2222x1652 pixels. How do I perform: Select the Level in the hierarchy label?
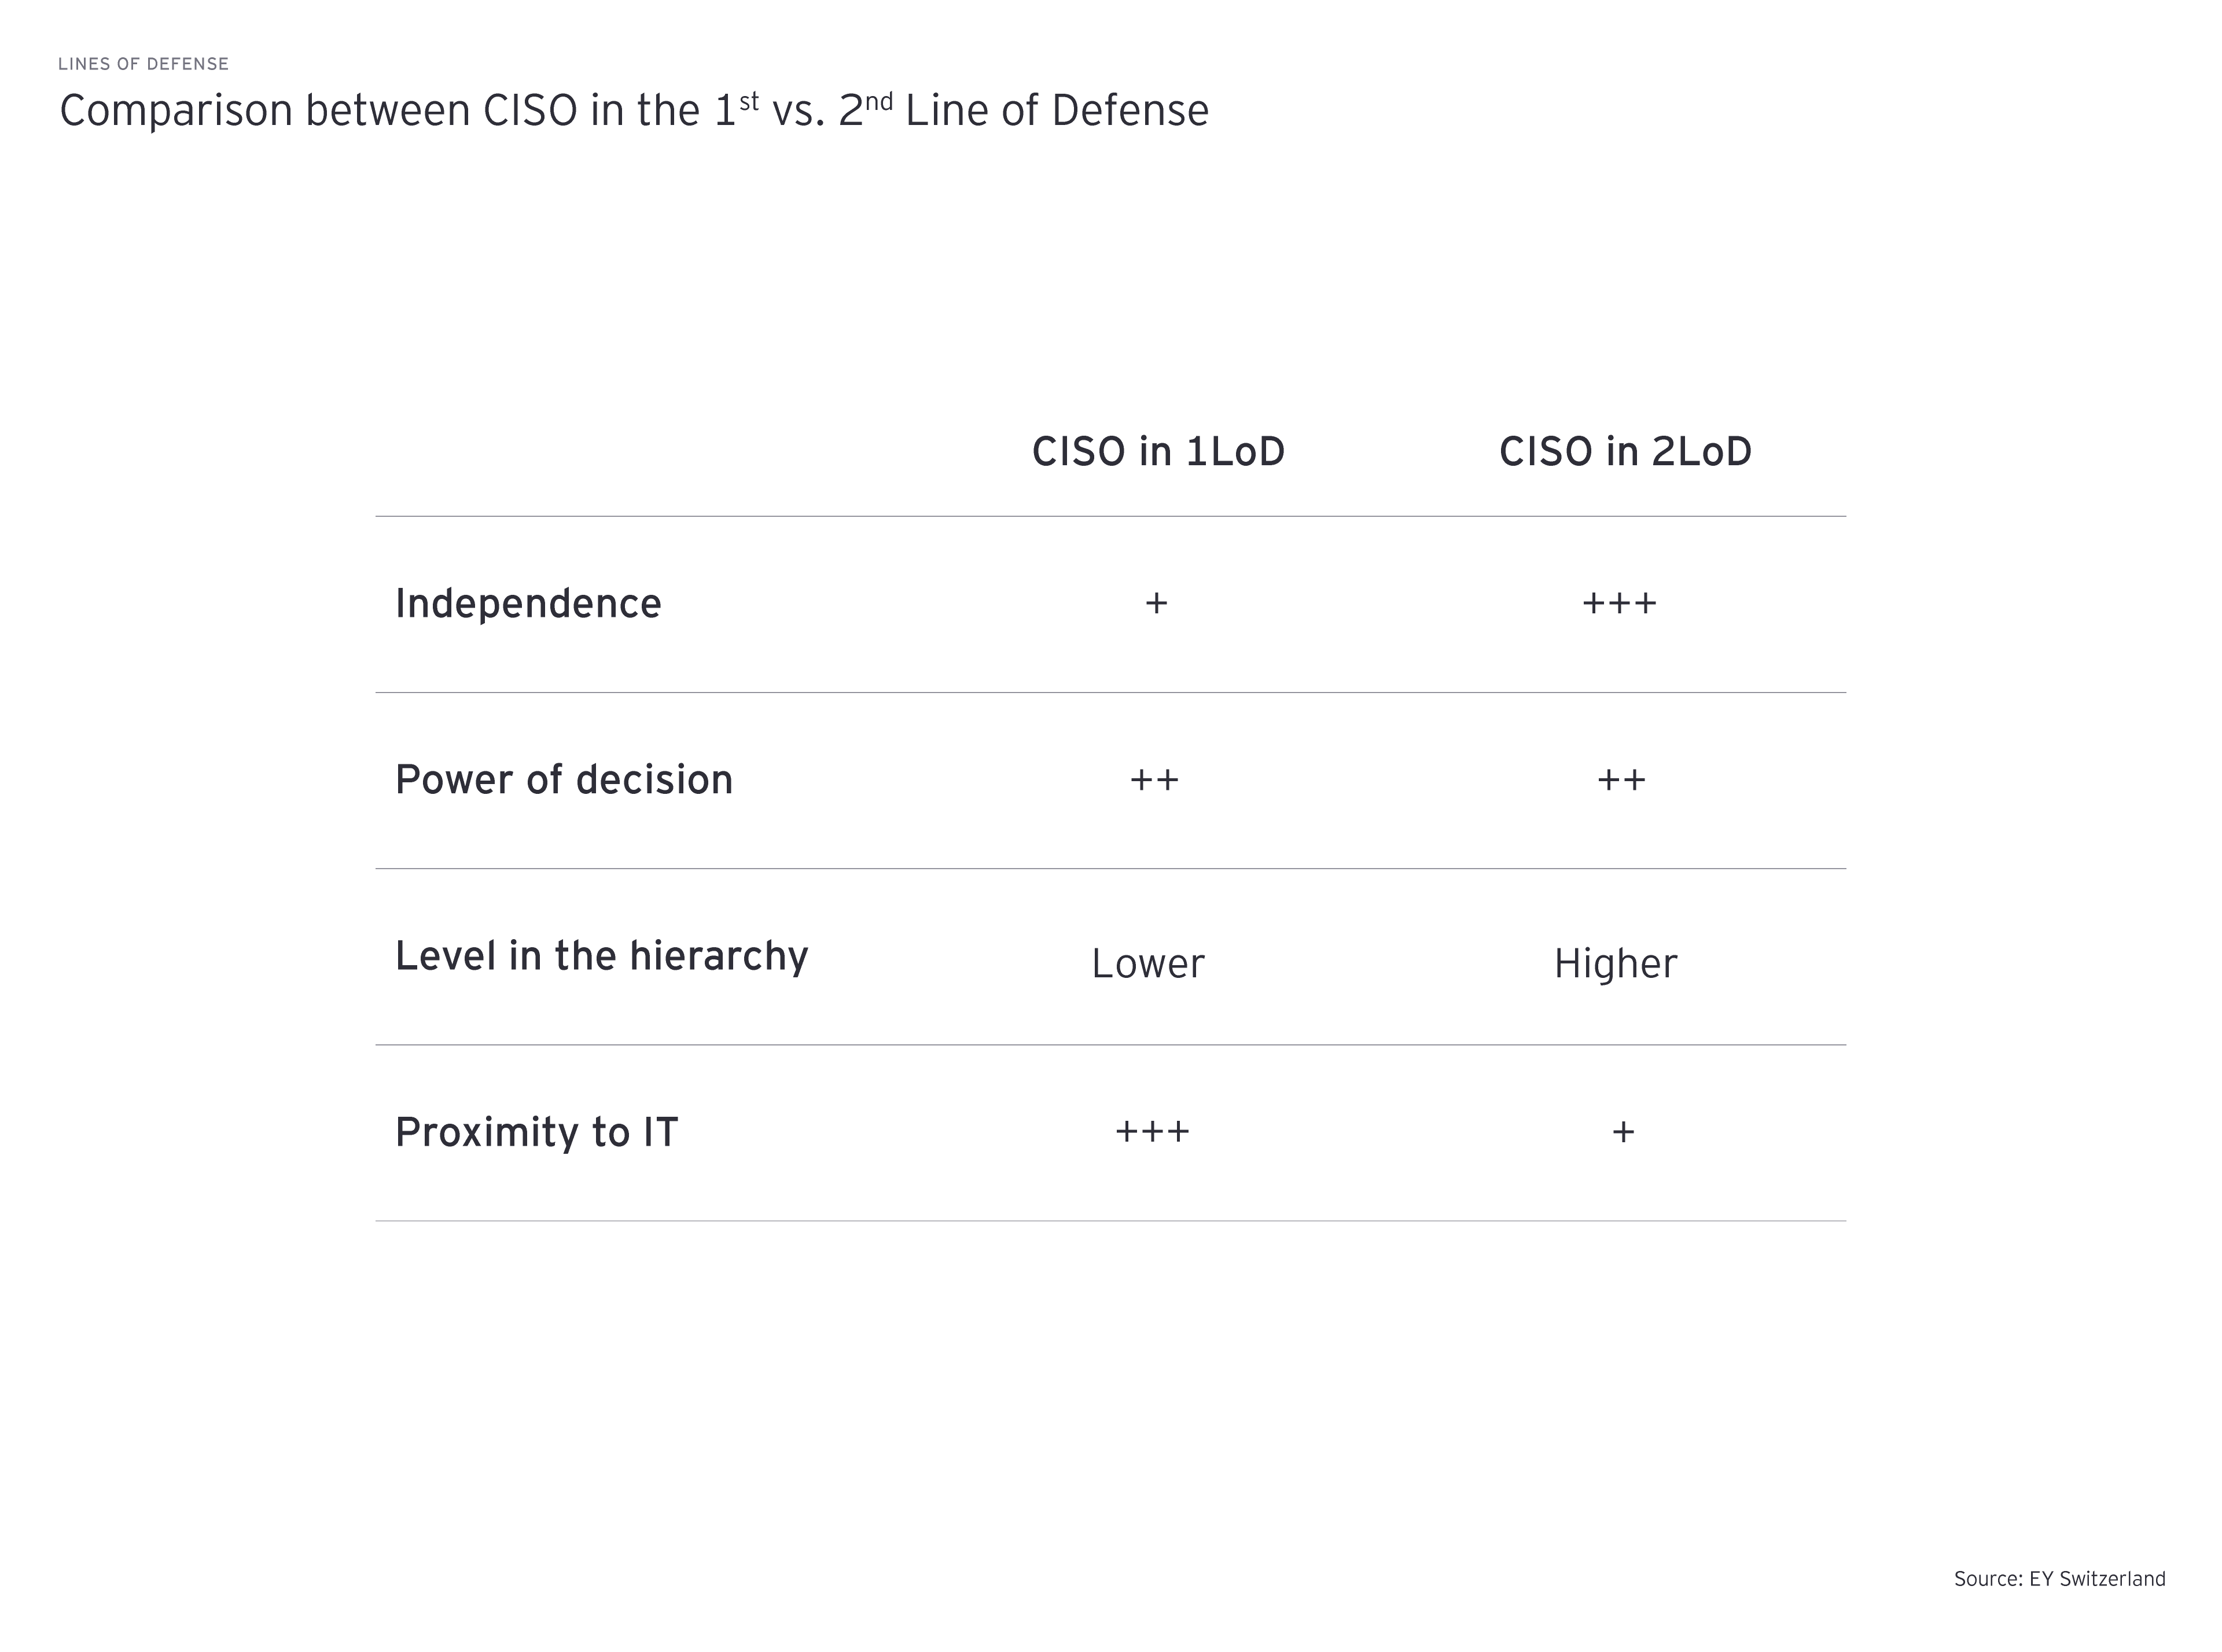(601, 957)
